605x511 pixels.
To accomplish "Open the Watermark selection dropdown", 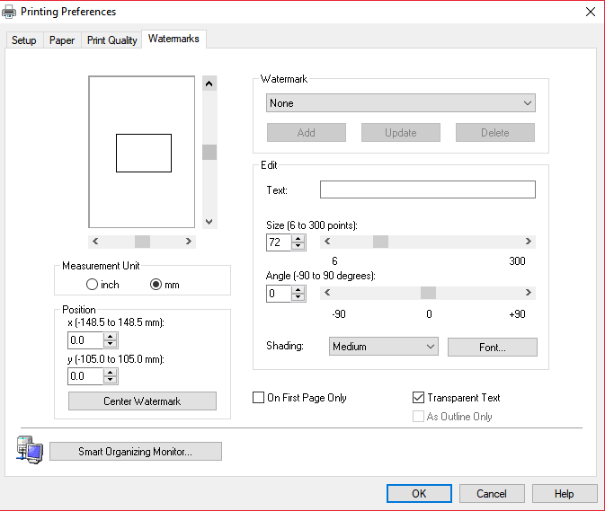I will [x=401, y=103].
